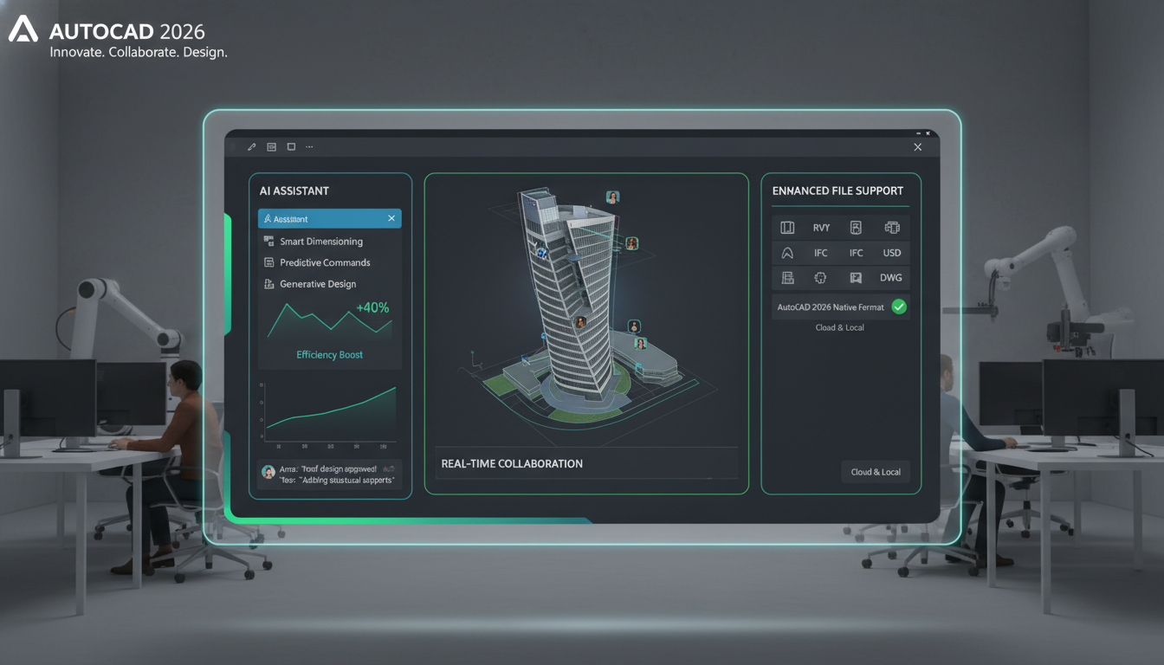The height and width of the screenshot is (665, 1164).
Task: Close the Assistant tab with its X
Action: (391, 218)
